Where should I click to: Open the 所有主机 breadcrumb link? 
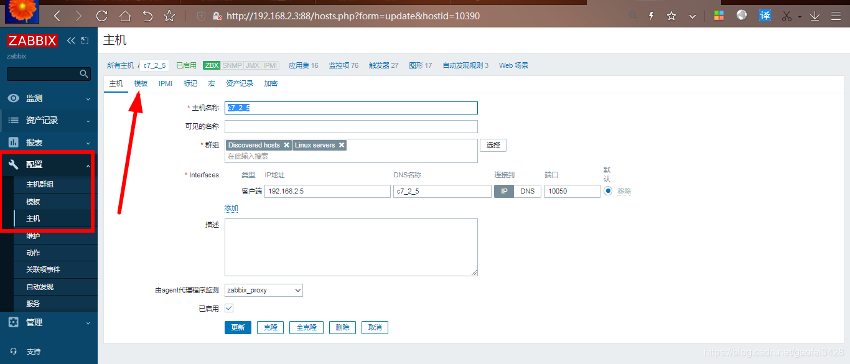120,65
